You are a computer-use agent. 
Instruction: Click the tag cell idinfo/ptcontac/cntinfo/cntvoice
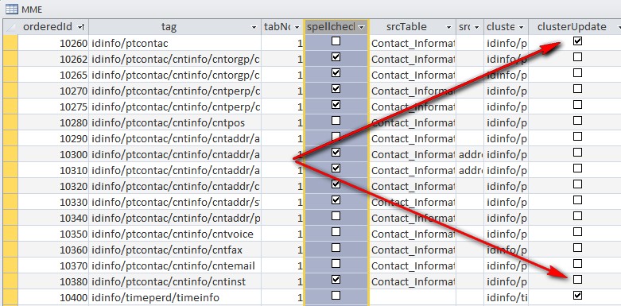click(175, 234)
